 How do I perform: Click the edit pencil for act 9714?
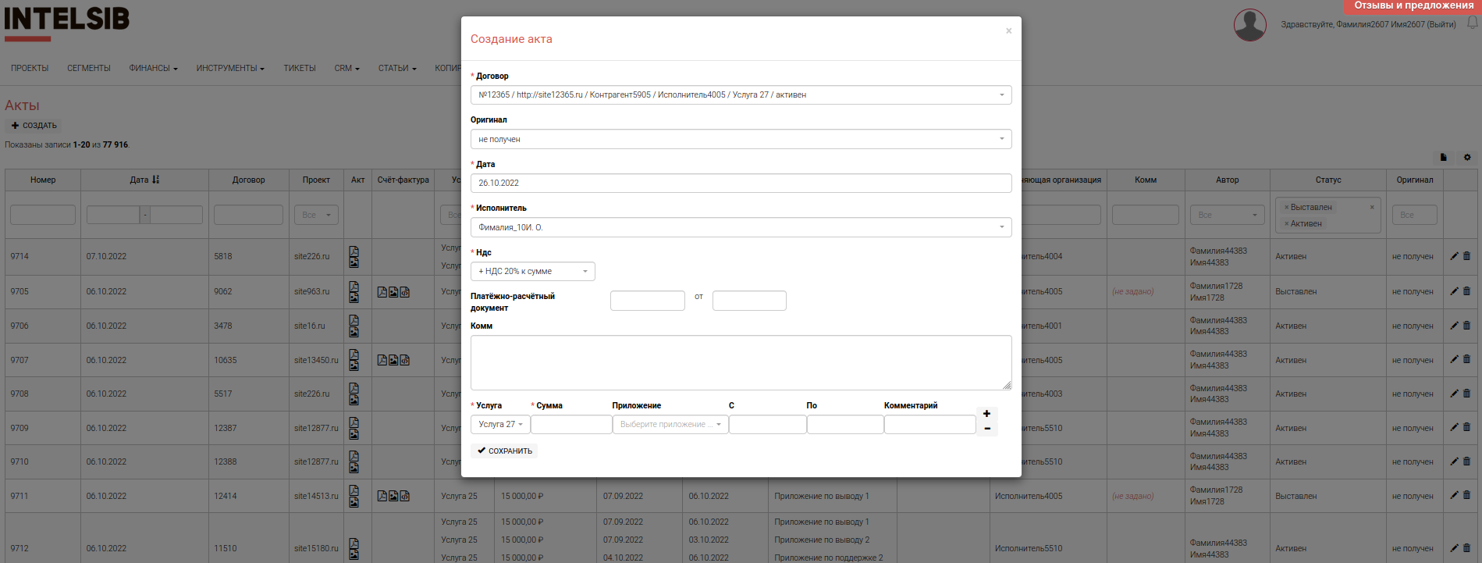[x=1454, y=256]
